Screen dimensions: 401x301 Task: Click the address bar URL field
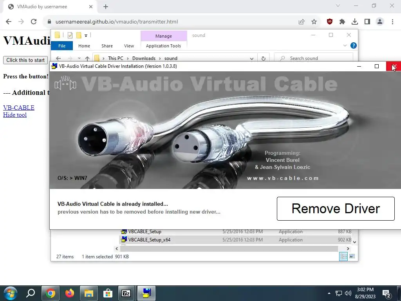pyautogui.click(x=117, y=22)
